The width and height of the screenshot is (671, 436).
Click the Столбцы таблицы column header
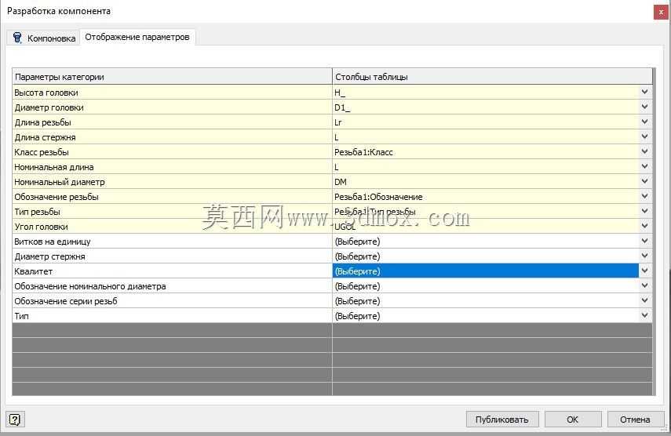pyautogui.click(x=492, y=77)
